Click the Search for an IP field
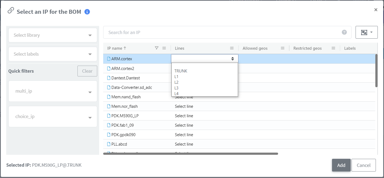This screenshot has height=178, width=384. click(x=222, y=32)
